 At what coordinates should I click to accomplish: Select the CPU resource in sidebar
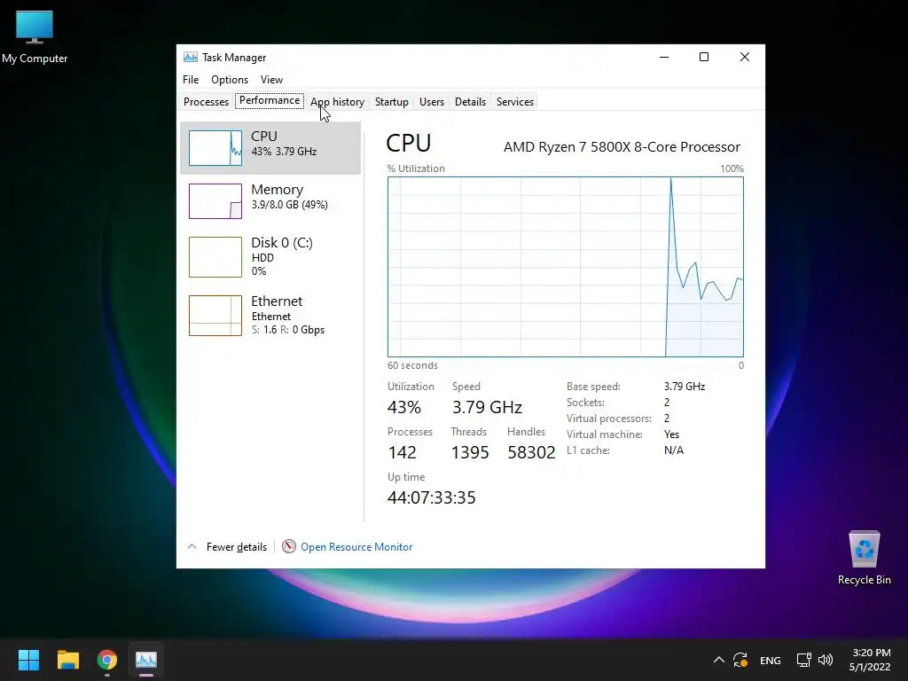pyautogui.click(x=270, y=148)
